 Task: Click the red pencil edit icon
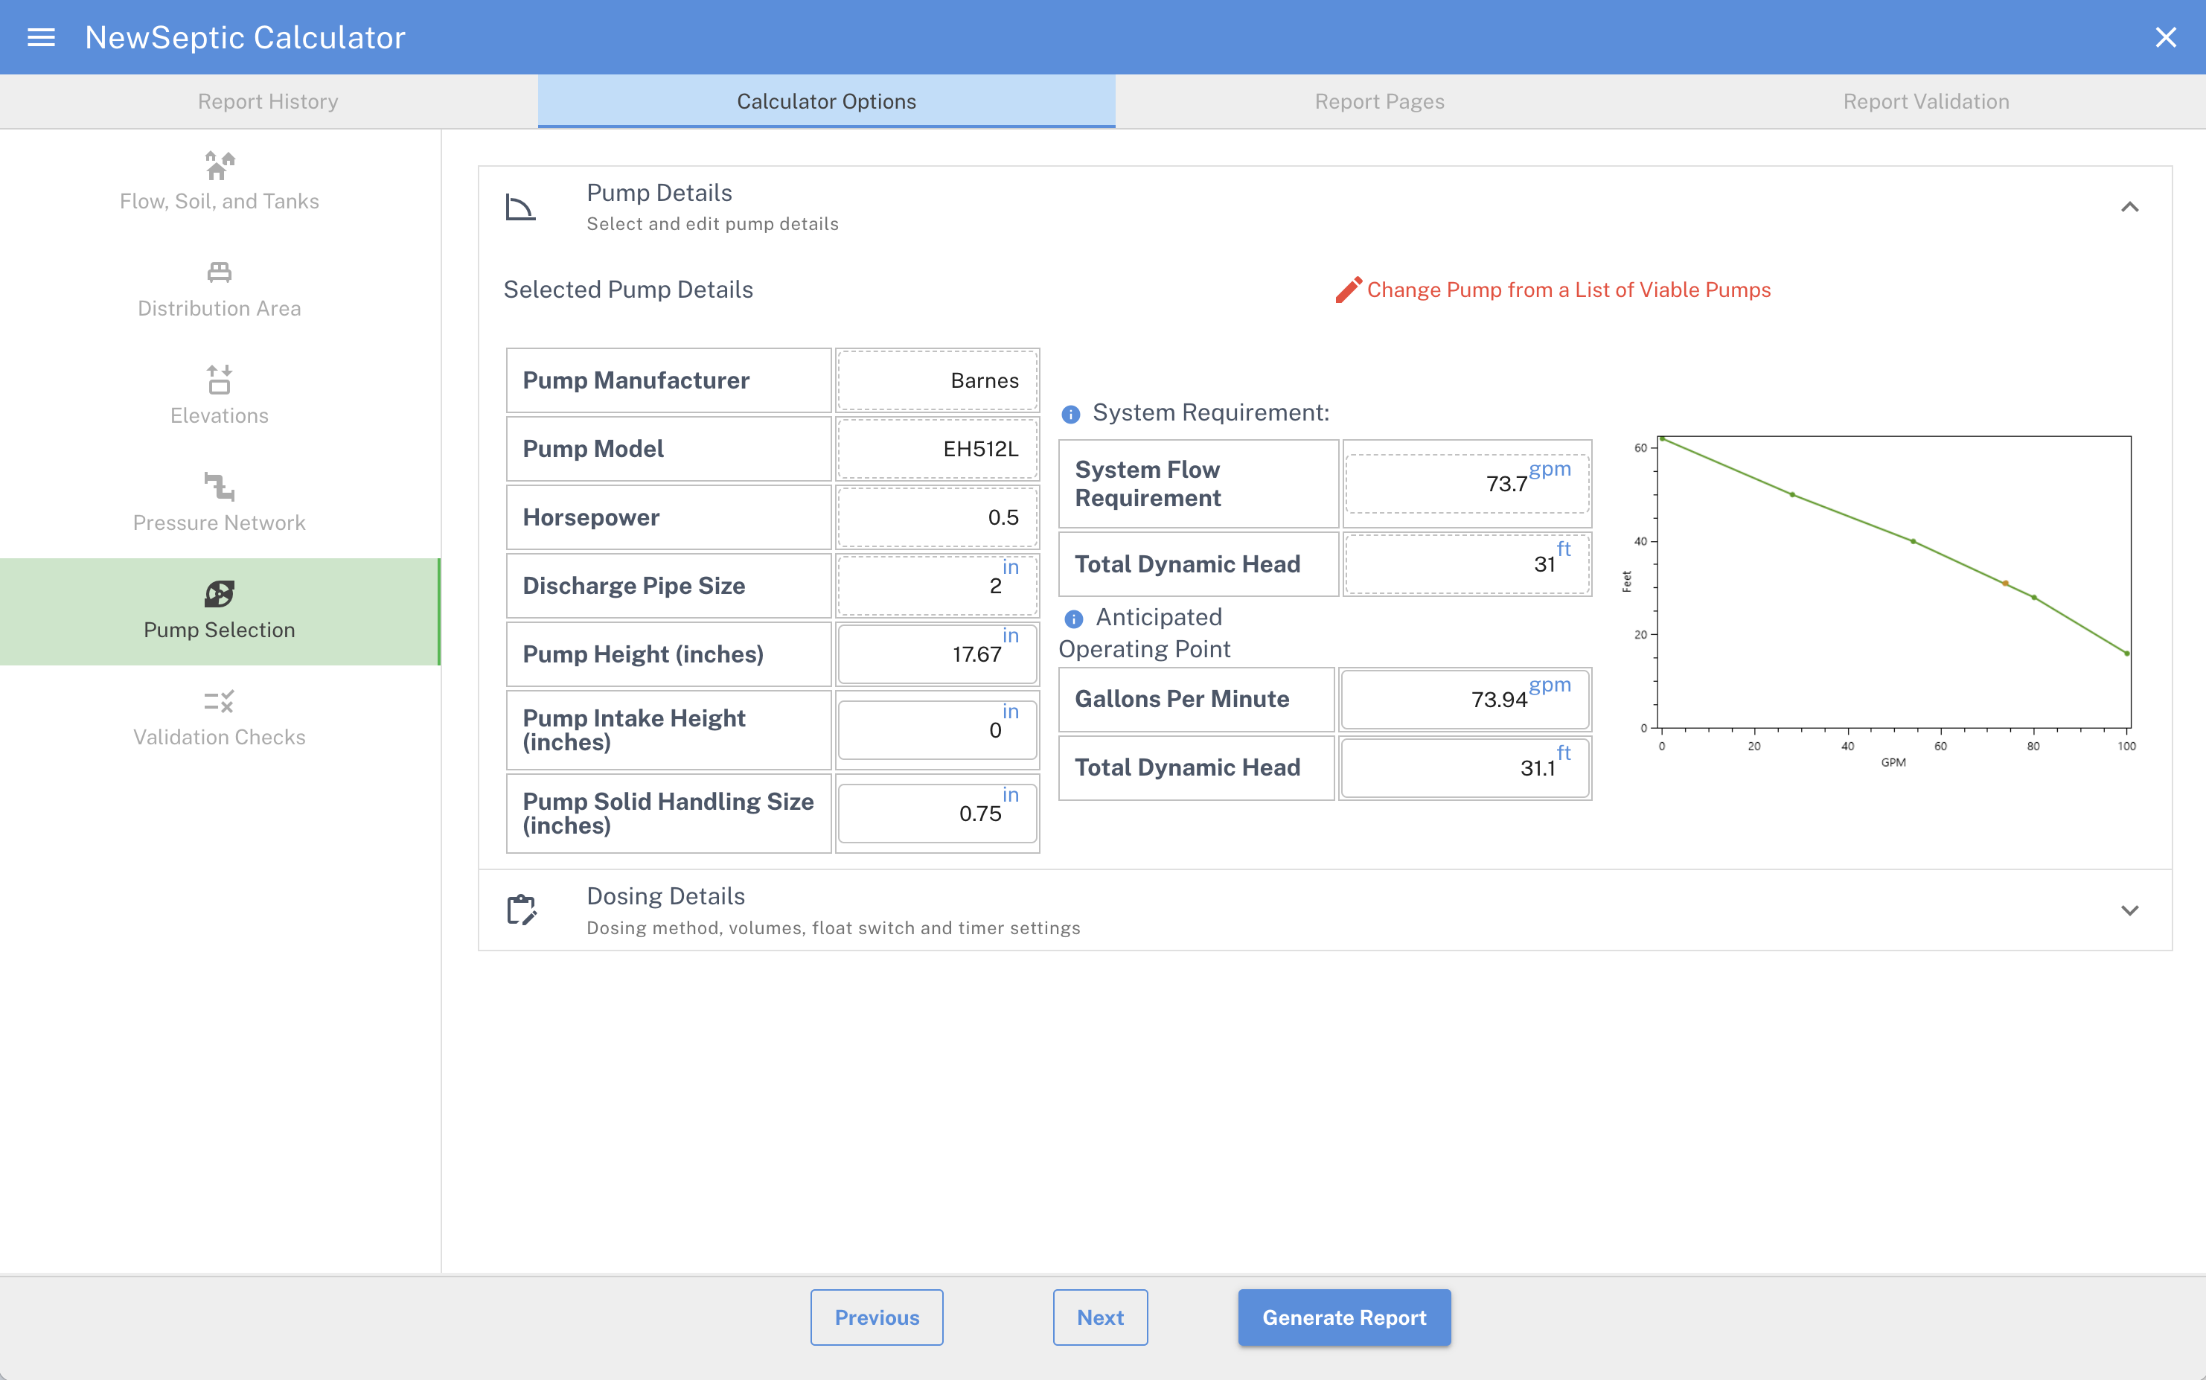tap(1349, 290)
